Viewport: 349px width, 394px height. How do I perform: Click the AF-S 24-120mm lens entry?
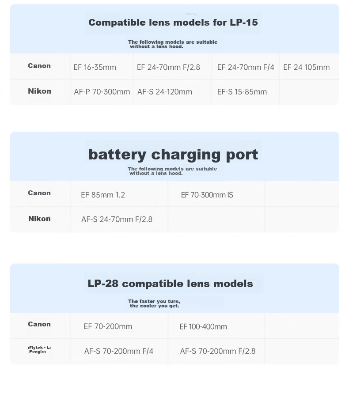[x=165, y=92]
